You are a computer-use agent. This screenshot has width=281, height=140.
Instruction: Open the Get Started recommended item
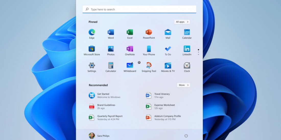click(104, 95)
